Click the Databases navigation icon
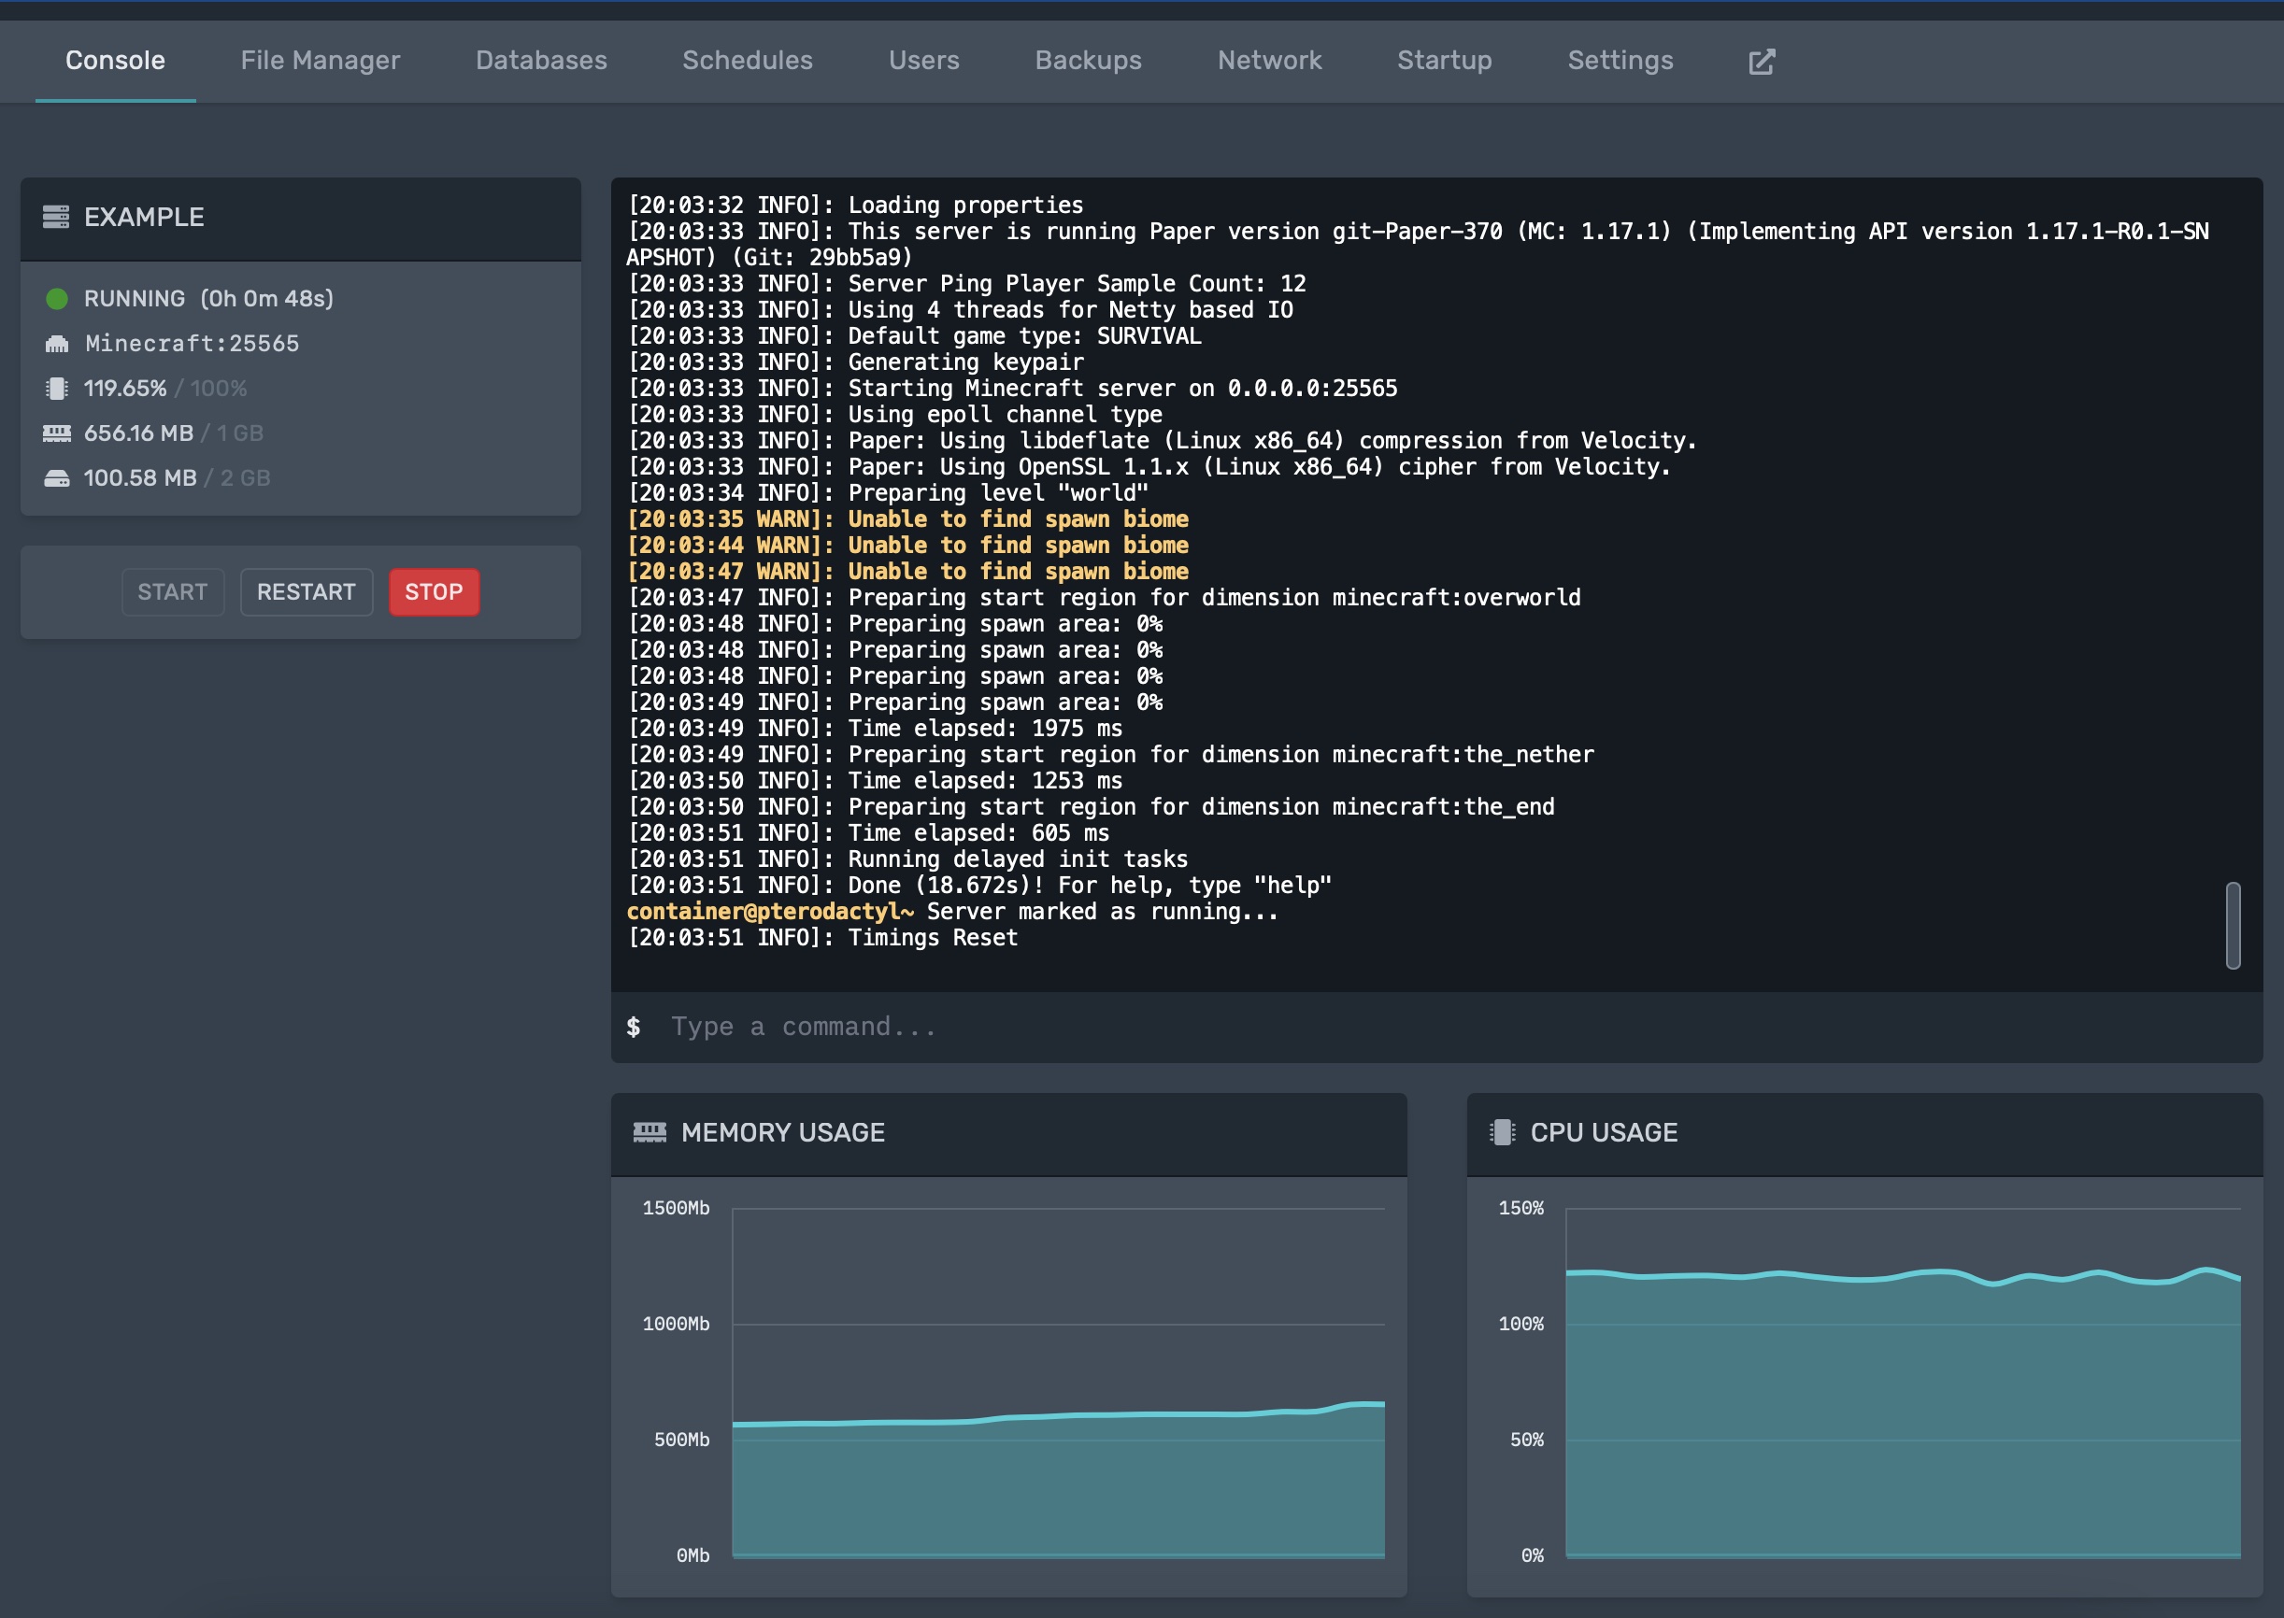 pyautogui.click(x=541, y=60)
